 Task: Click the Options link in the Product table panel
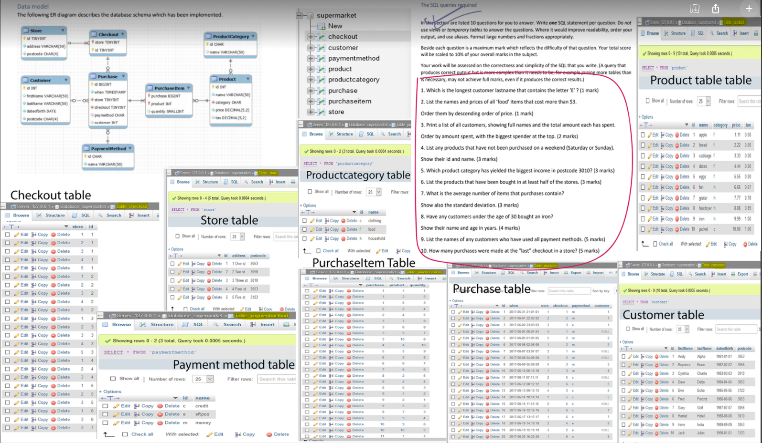point(646,117)
